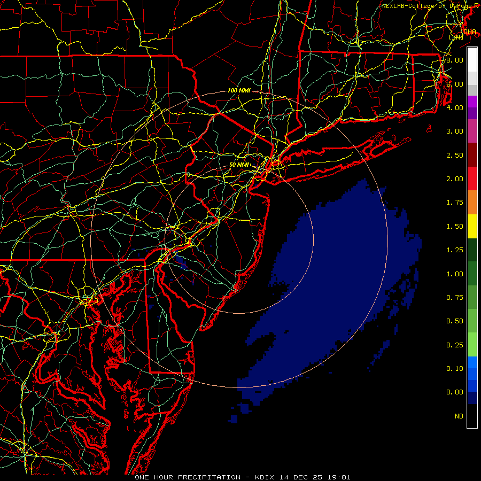The height and width of the screenshot is (481, 481).
Task: Pick the black ND swatch at the legend bottom
Action: pos(472,416)
